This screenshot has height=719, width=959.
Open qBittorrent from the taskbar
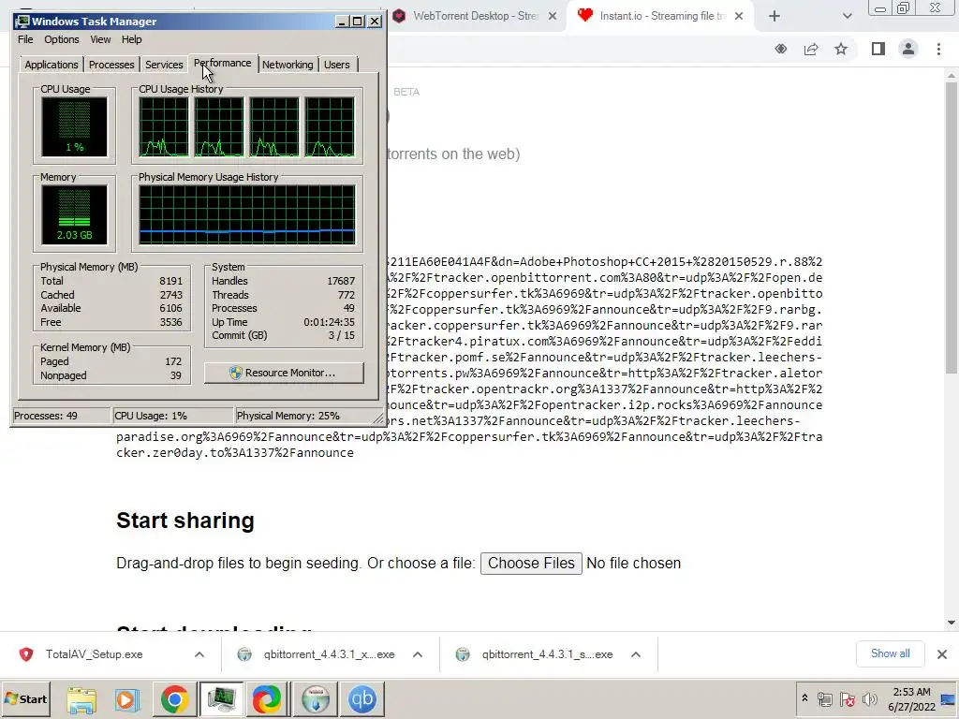(x=362, y=699)
